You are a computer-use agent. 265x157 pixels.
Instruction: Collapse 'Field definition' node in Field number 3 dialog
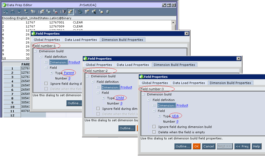tap(149, 100)
